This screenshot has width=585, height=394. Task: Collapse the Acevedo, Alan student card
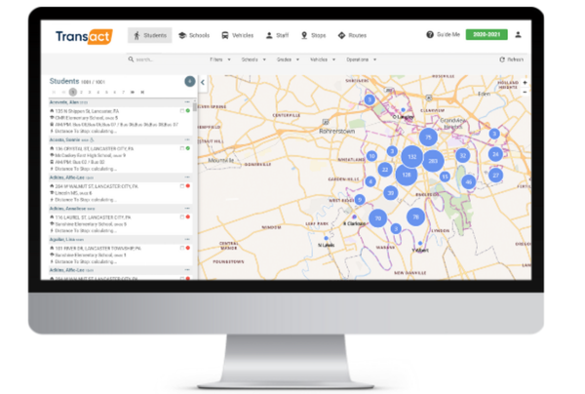pos(187,102)
